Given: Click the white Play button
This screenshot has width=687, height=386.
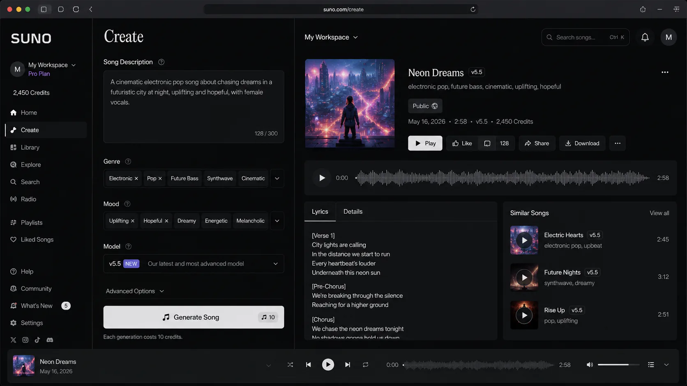Looking at the screenshot, I should click(x=425, y=143).
